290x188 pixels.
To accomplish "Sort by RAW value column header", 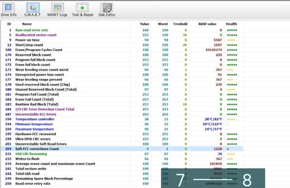I will [x=208, y=24].
